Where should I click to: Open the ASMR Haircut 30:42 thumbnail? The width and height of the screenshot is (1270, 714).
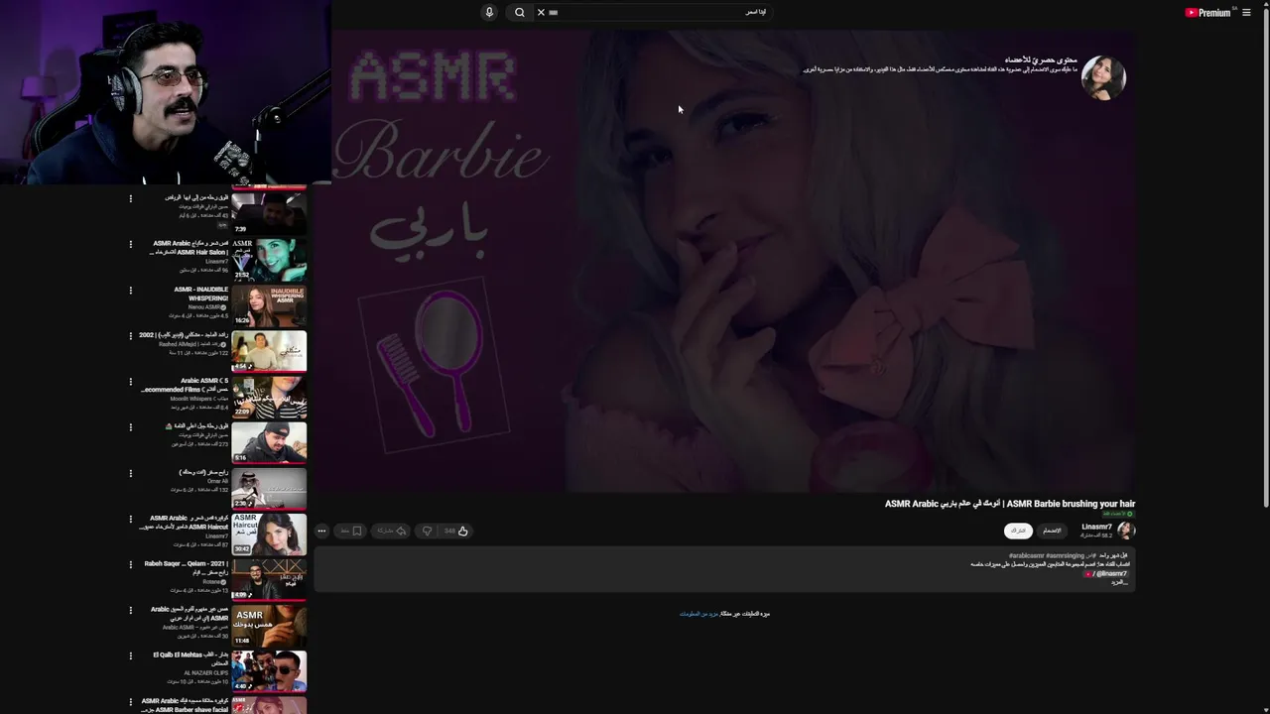(x=269, y=534)
